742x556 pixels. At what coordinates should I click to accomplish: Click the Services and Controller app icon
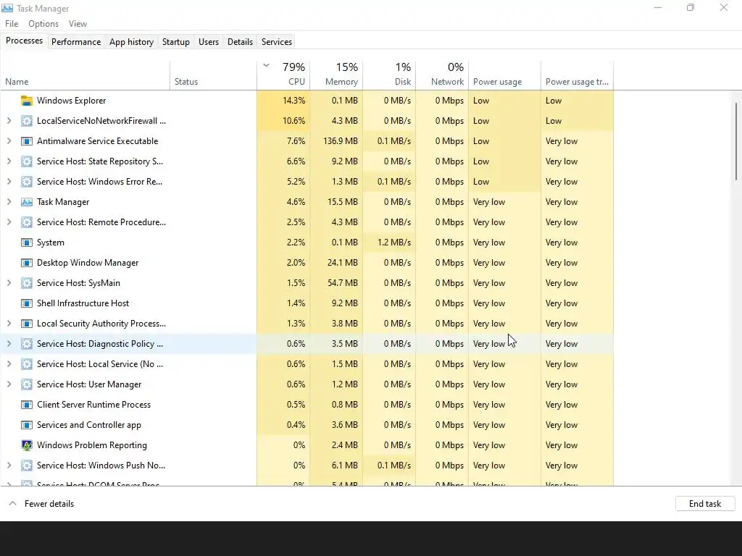[x=27, y=425]
